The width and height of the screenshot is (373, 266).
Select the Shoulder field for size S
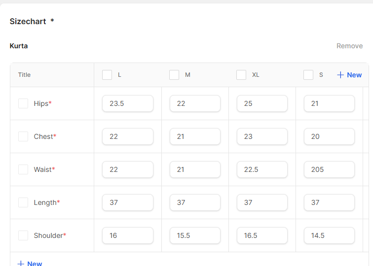click(329, 235)
